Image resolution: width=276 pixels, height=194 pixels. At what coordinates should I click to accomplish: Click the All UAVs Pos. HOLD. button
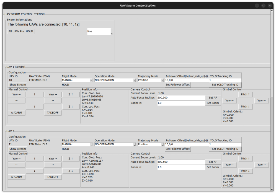point(21,32)
